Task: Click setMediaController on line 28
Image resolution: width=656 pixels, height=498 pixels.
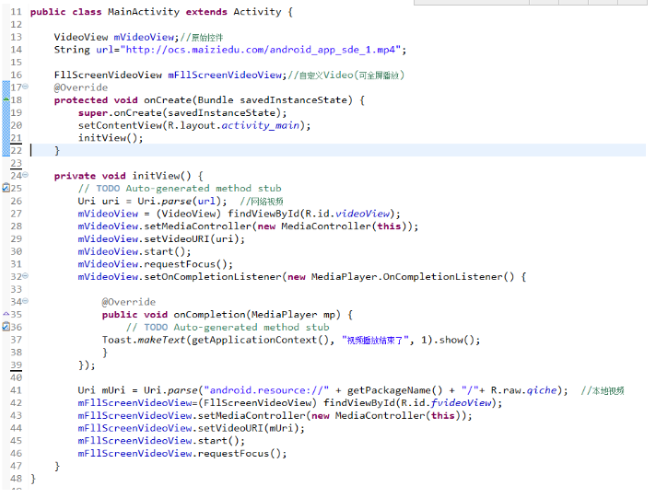Action: pos(197,226)
